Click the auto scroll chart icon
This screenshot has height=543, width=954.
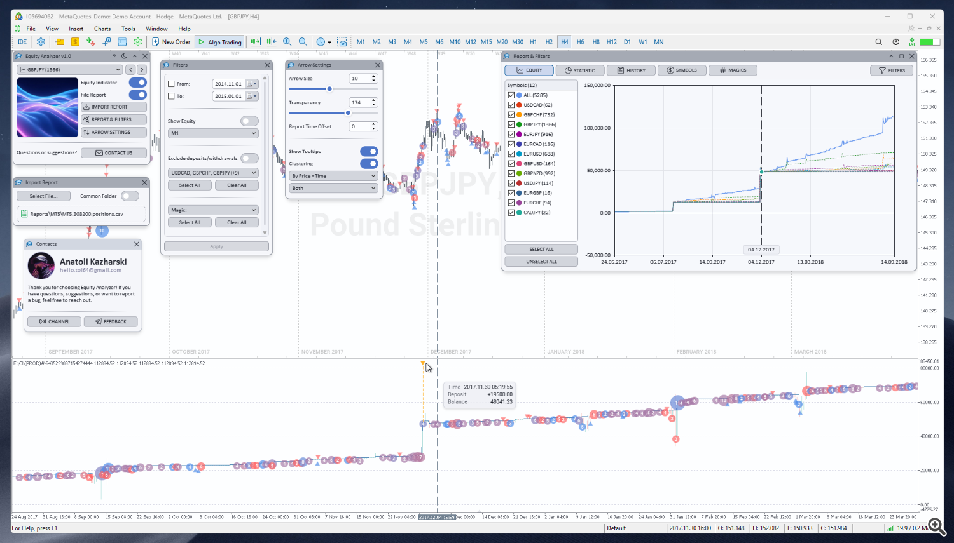[272, 42]
